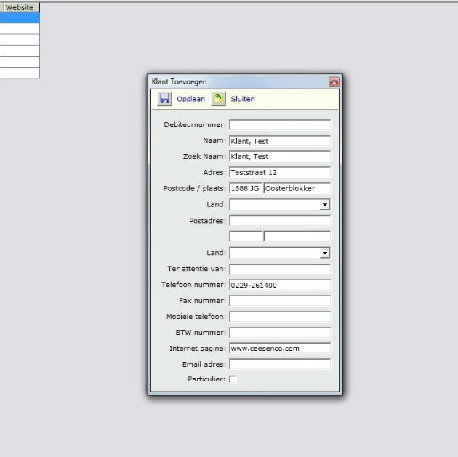The image size is (458, 457).
Task: Focus the Debiteurnummer input field
Action: pos(279,125)
